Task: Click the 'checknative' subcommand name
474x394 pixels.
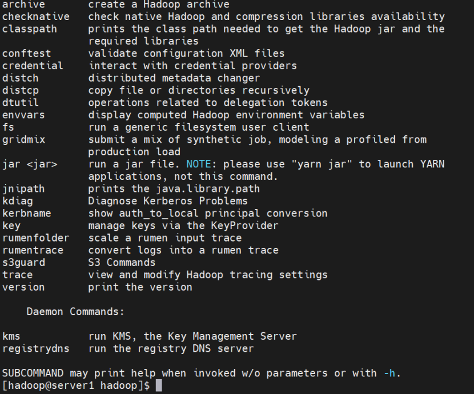Action: pos(36,17)
